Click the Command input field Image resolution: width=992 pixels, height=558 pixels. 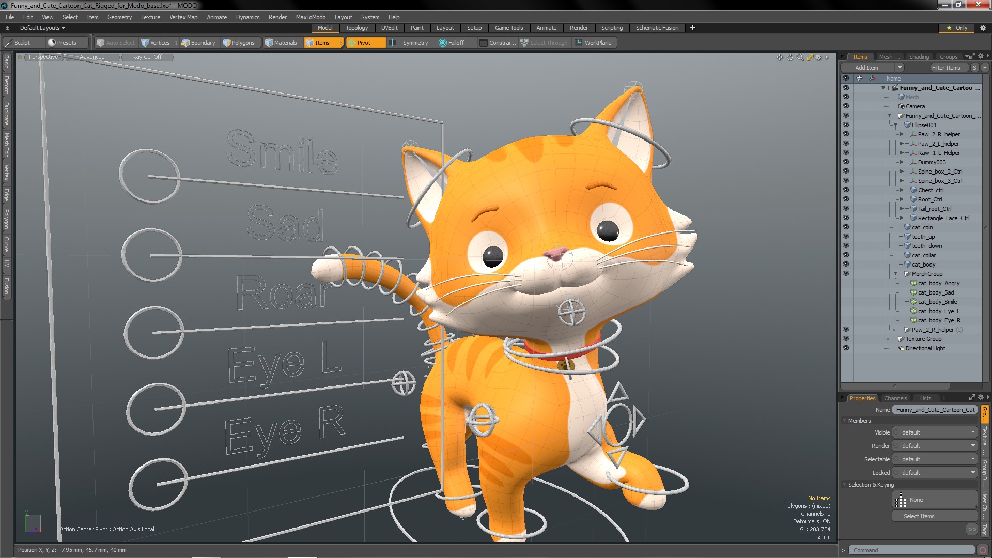[x=912, y=550]
